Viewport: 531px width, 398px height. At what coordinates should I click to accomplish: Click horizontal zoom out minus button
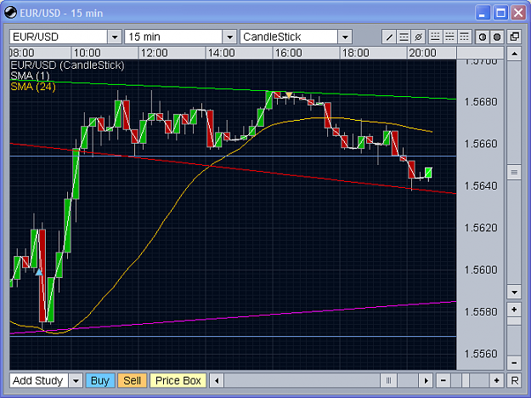tap(443, 381)
